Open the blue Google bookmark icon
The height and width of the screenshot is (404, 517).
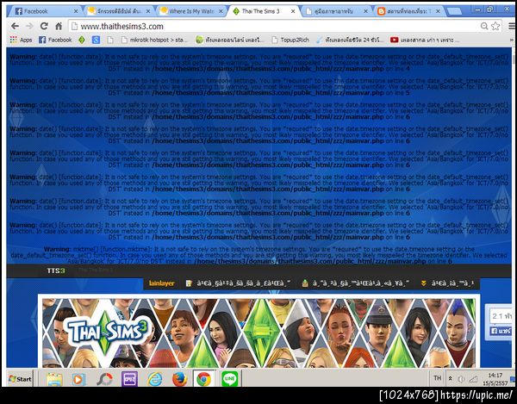96,40
